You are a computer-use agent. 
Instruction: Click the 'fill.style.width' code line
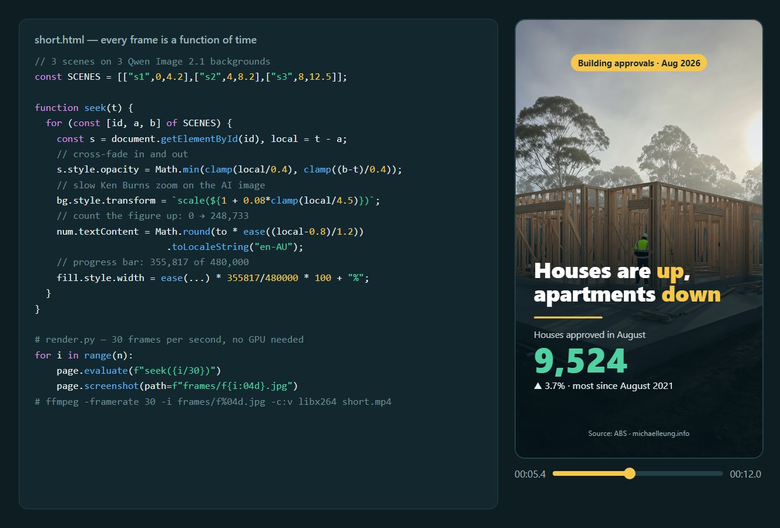[213, 278]
